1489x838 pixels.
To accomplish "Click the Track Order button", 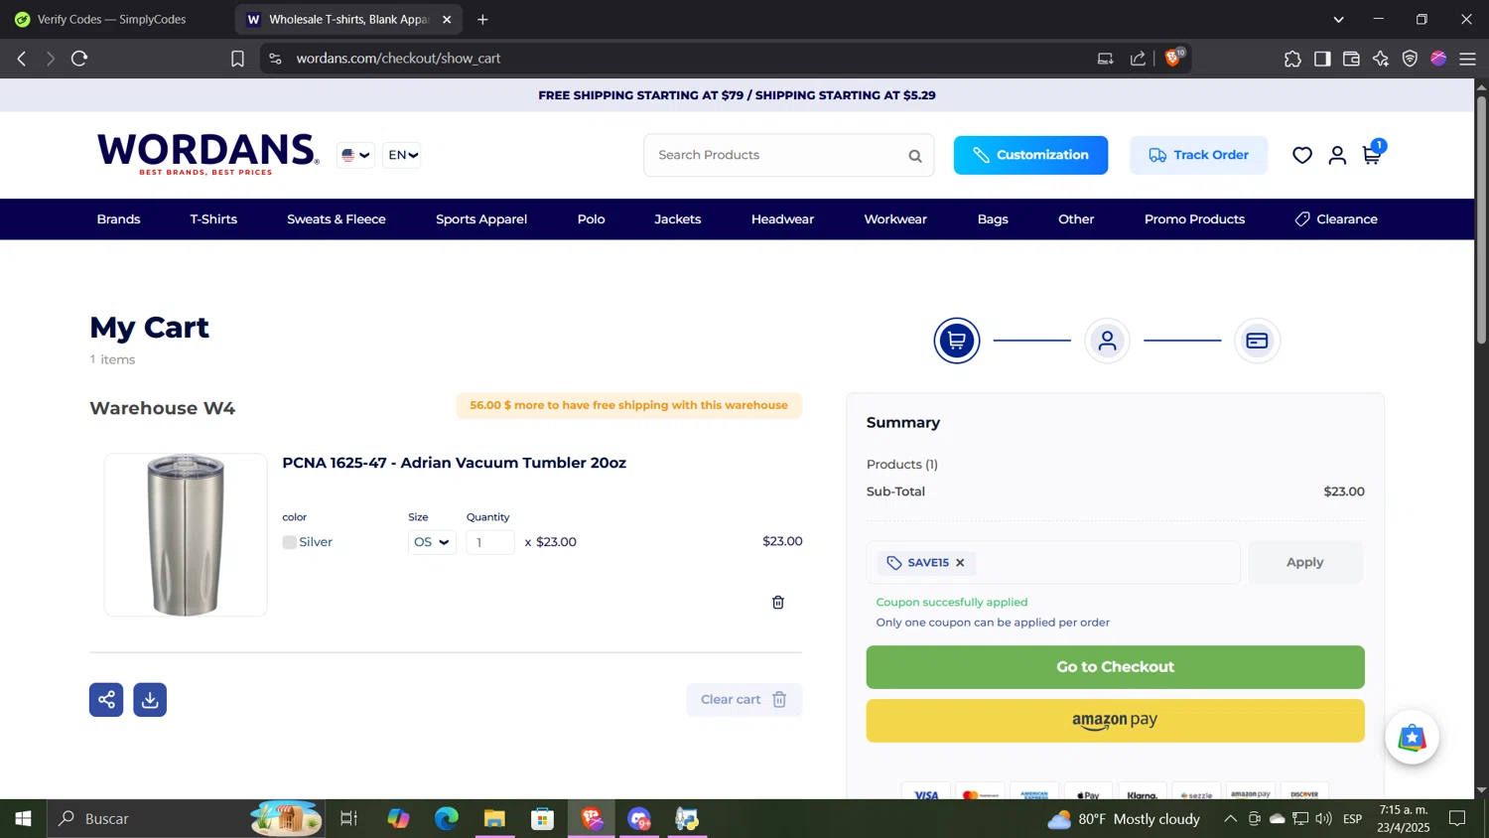I will point(1198,156).
